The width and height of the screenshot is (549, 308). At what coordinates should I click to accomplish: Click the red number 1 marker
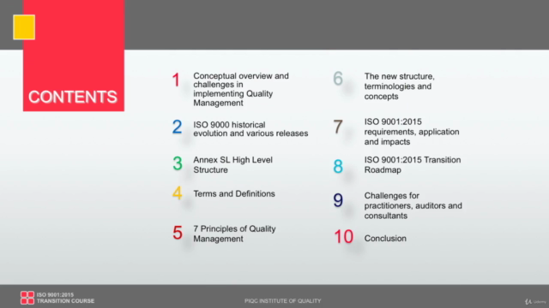[176, 80]
